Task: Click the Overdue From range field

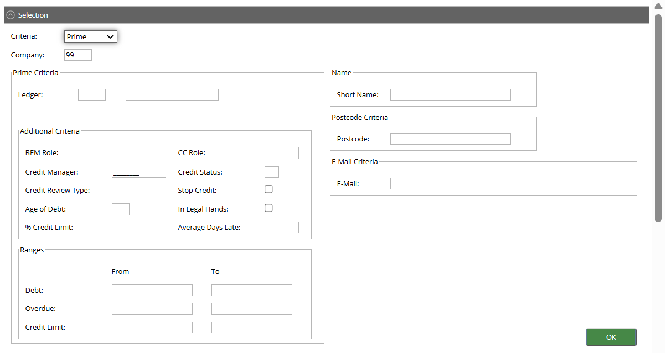Action: pyautogui.click(x=152, y=309)
